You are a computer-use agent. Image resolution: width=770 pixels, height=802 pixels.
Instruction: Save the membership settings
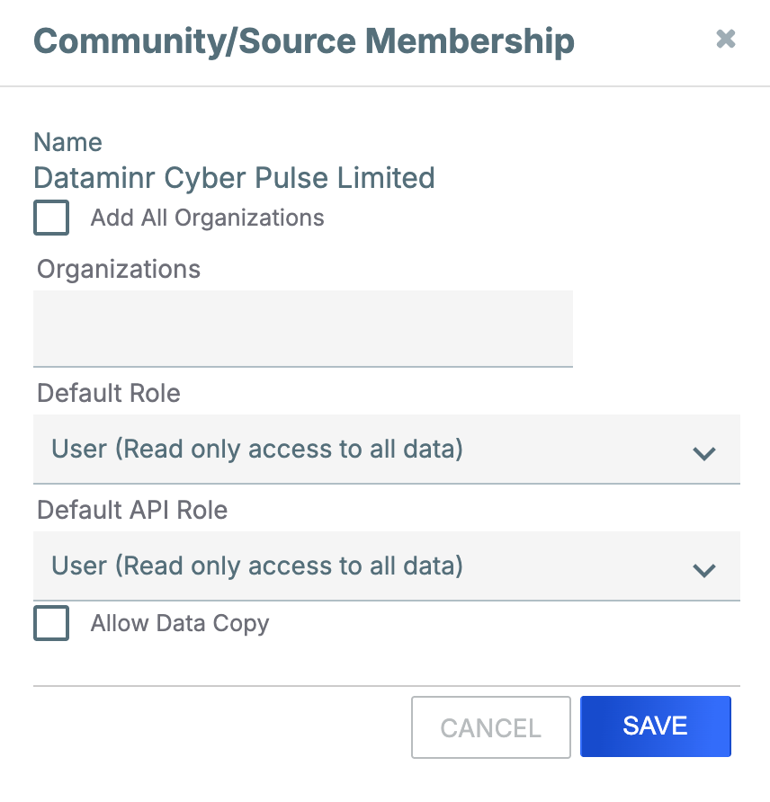tap(656, 726)
